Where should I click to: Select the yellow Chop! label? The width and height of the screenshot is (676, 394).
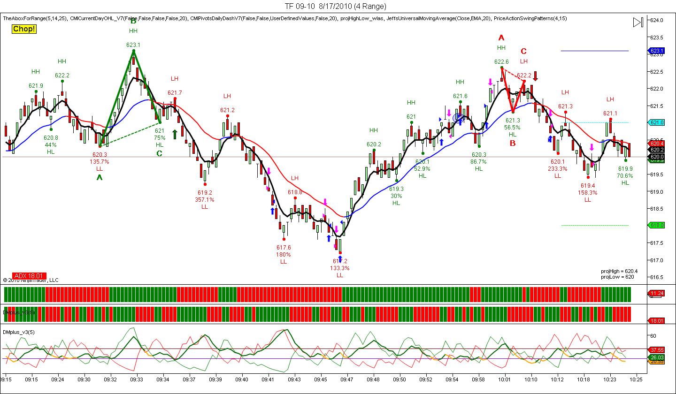click(x=24, y=29)
